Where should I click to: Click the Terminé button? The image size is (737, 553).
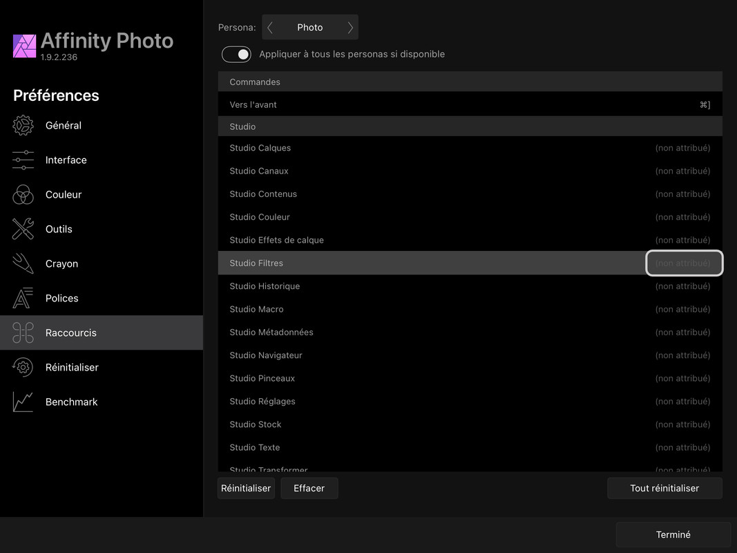point(673,534)
